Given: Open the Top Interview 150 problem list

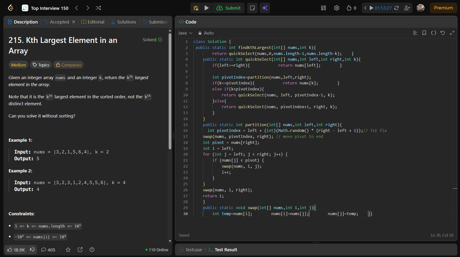Looking at the screenshot, I should click(x=45, y=8).
